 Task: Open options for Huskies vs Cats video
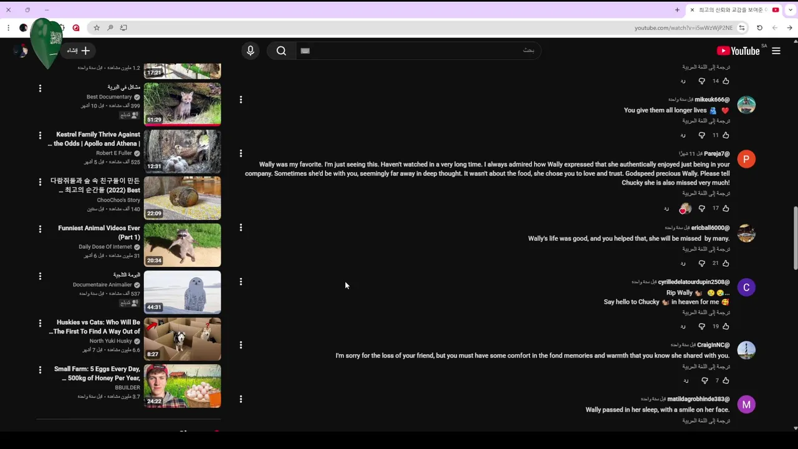[40, 323]
